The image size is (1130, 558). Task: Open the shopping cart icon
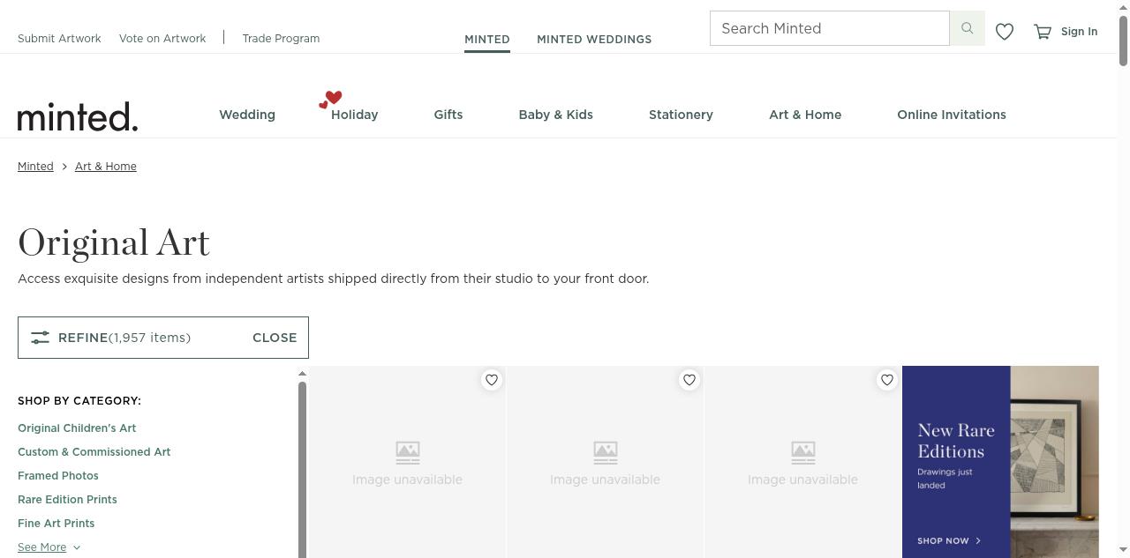point(1043,32)
